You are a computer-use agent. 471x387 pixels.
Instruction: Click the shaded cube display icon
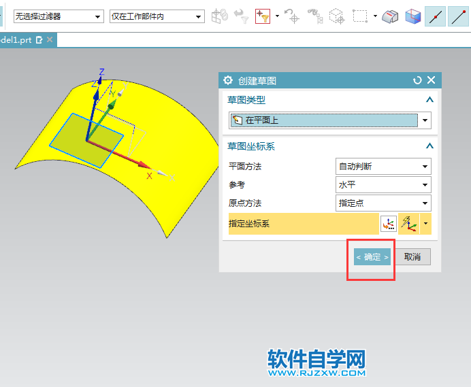(412, 16)
